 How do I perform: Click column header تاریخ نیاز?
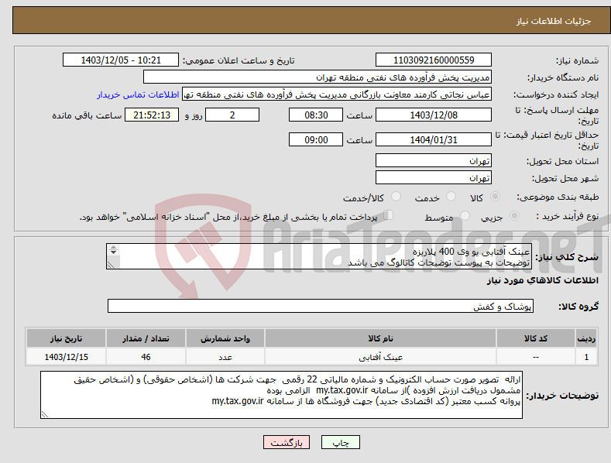point(66,338)
